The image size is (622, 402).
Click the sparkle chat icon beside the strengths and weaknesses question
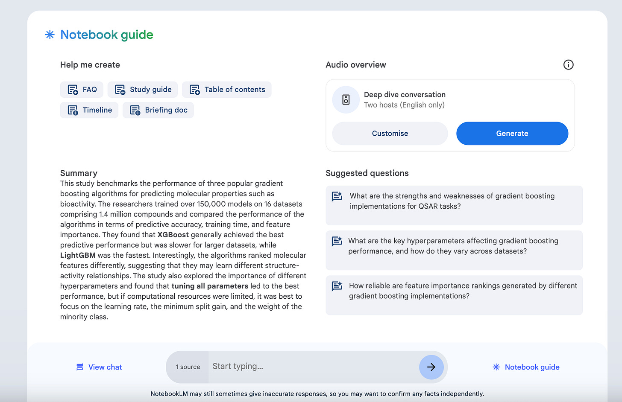337,196
